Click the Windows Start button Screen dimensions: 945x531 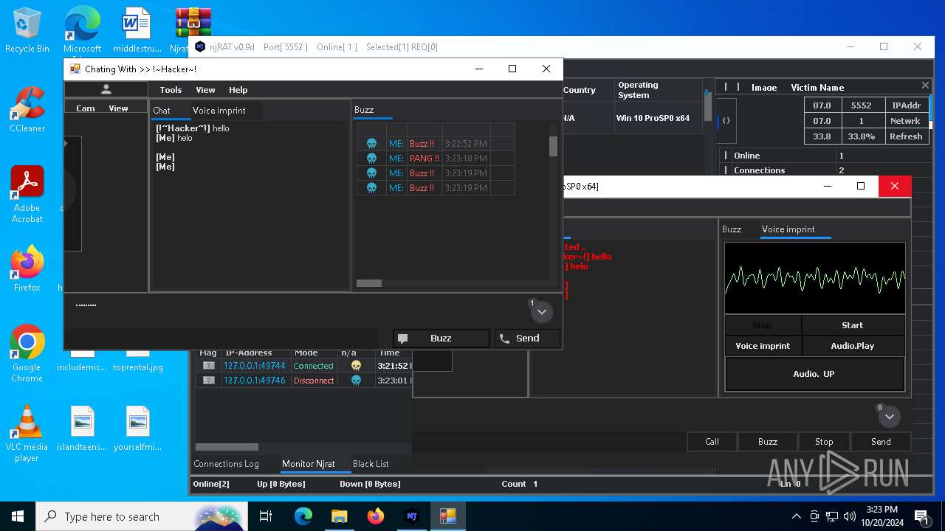pyautogui.click(x=18, y=516)
